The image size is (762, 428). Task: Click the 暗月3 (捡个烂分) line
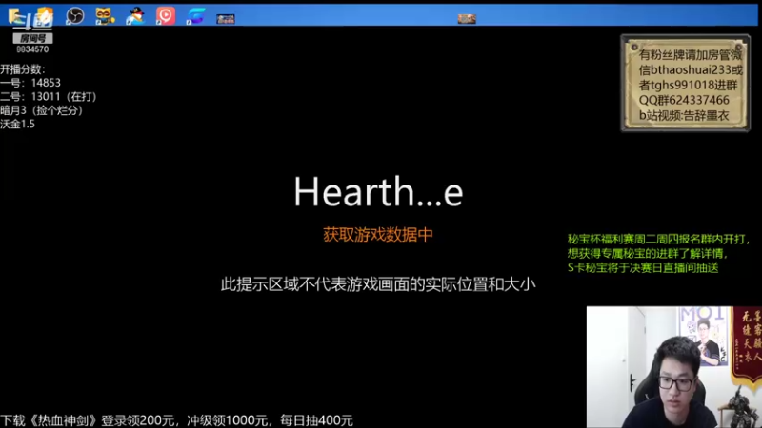click(x=42, y=110)
